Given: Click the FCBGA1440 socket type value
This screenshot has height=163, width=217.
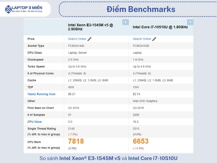Looking at the screenshot, I should coord(76,46).
